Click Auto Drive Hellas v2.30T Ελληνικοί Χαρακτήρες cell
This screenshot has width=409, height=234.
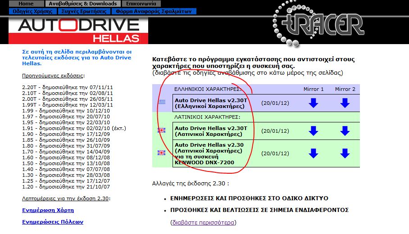tap(211, 103)
